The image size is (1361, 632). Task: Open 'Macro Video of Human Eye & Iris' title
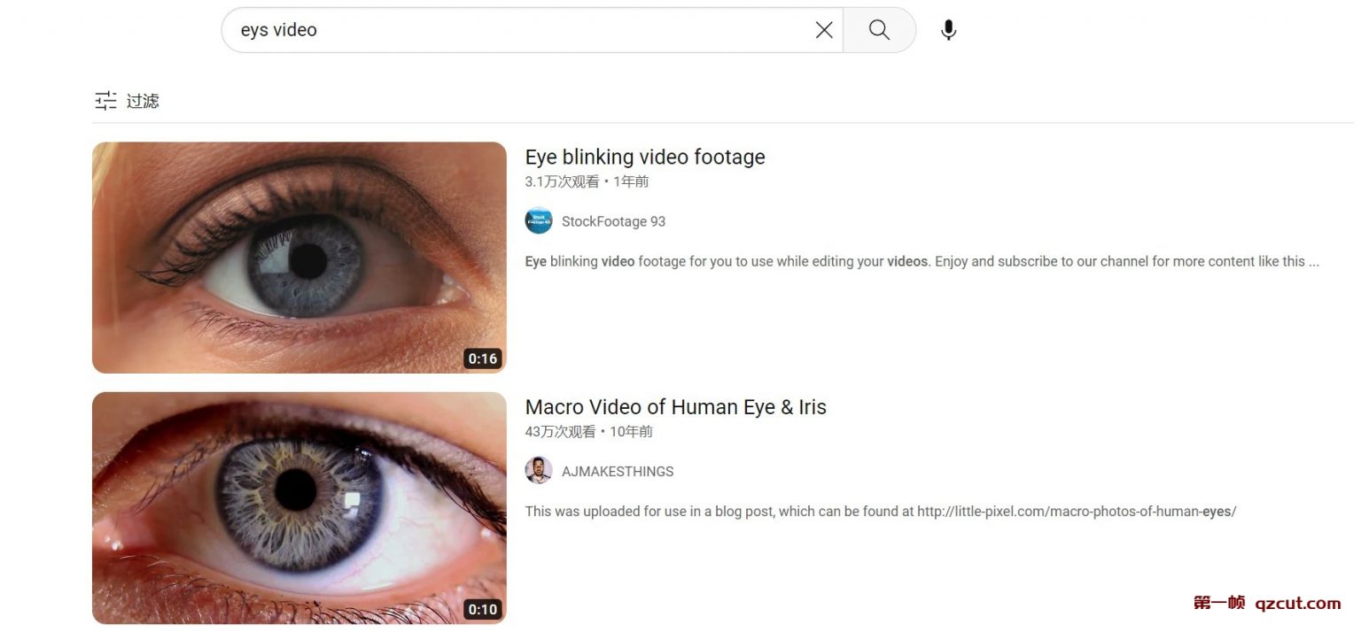click(x=676, y=407)
